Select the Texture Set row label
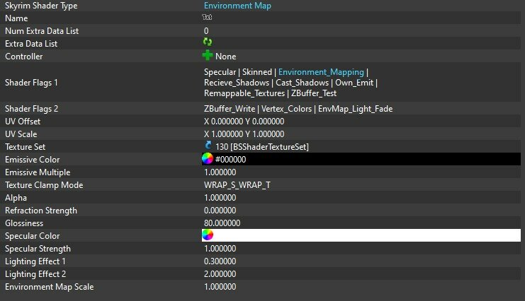This screenshot has height=301, width=525. [25, 147]
